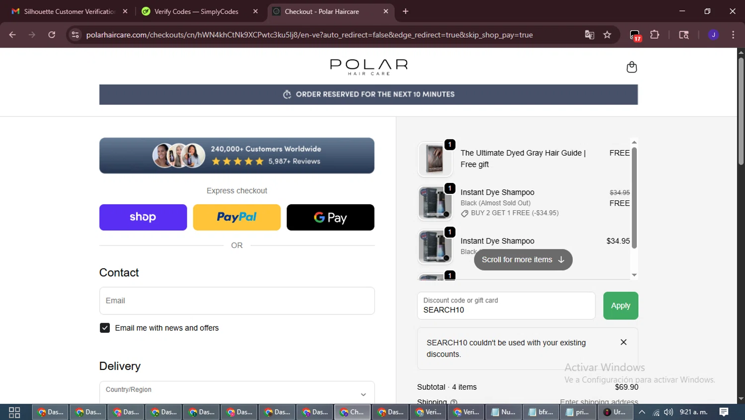Open the Chrome three-dot menu

[733, 35]
